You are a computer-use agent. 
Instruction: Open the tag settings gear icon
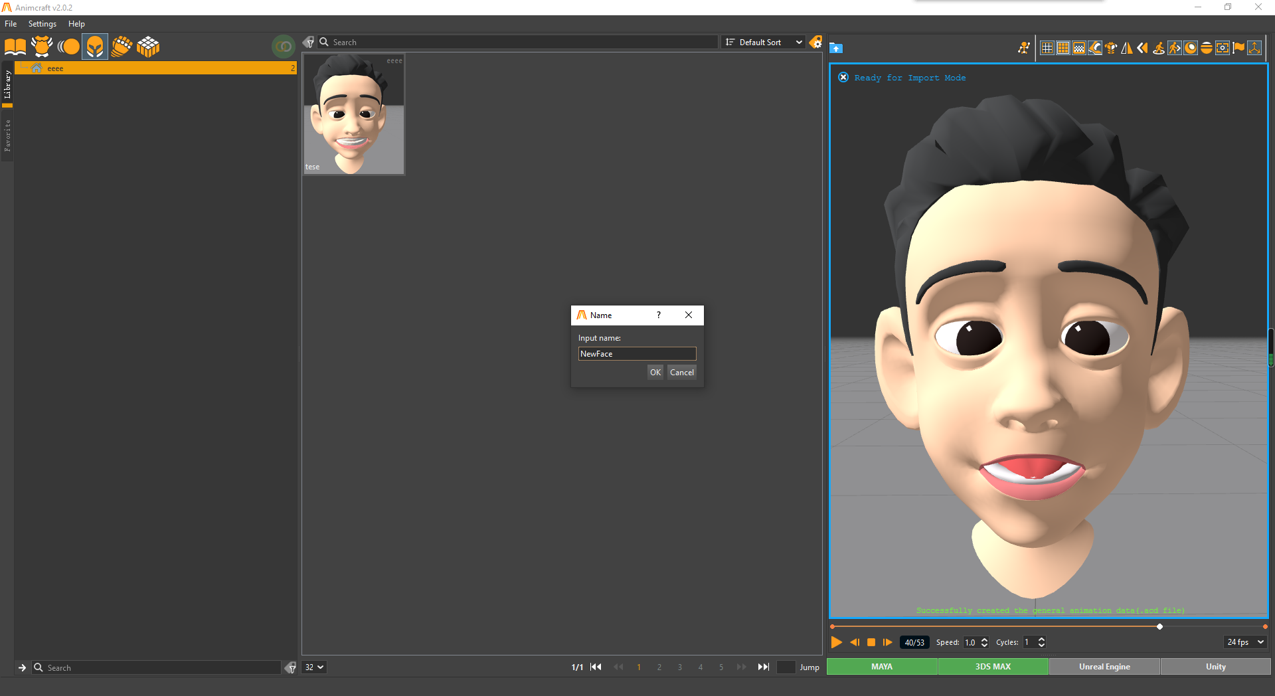pyautogui.click(x=815, y=43)
